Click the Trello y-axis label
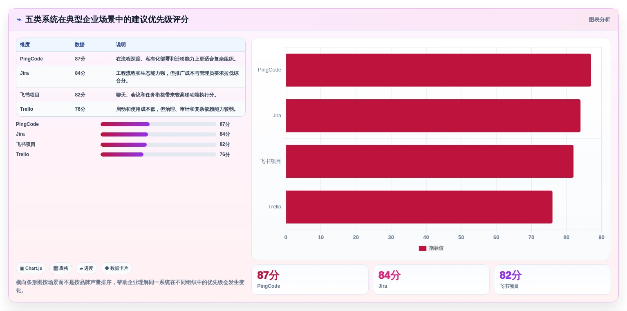 275,207
